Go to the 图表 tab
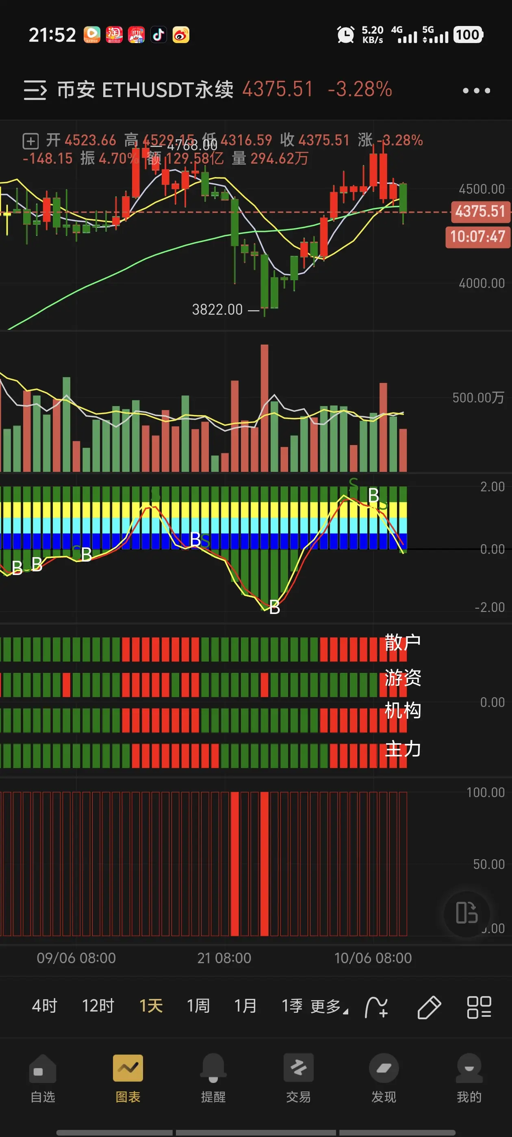Screen dimensions: 512x1137 pyautogui.click(x=128, y=1078)
